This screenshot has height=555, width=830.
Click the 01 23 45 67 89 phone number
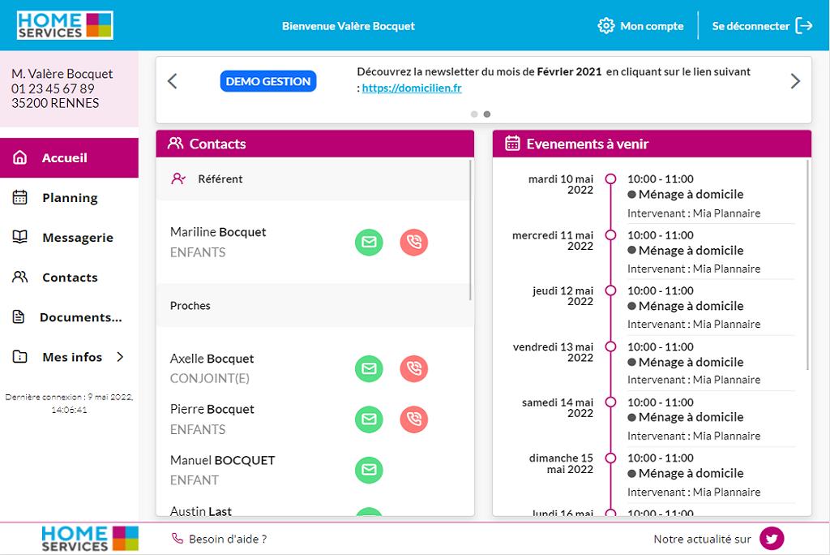click(53, 88)
